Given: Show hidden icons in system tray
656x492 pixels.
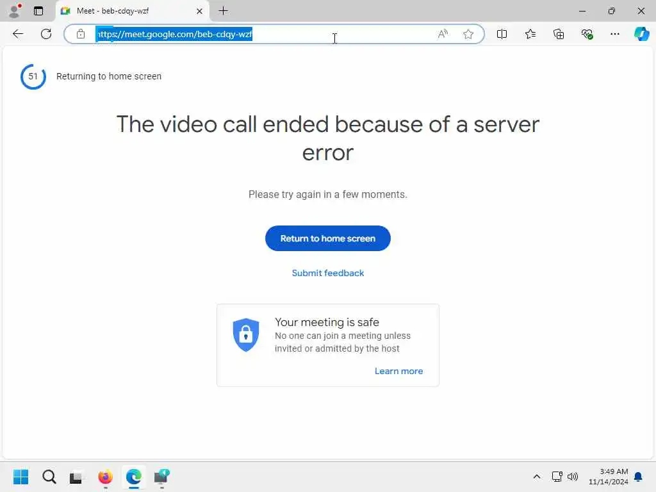Looking at the screenshot, I should pos(537,477).
